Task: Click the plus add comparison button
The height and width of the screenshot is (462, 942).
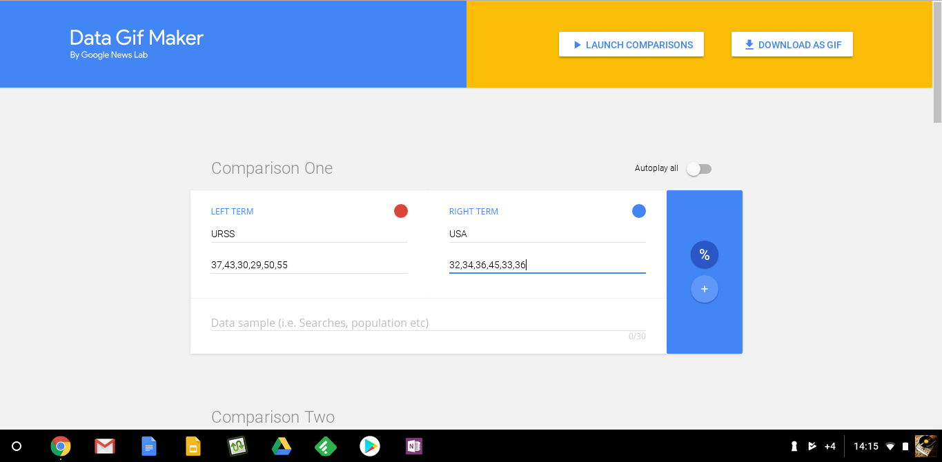Action: coord(704,289)
